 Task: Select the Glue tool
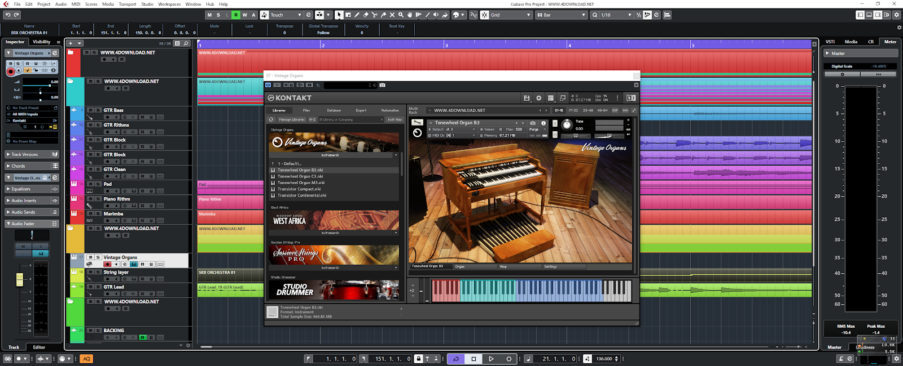pyautogui.click(x=383, y=15)
